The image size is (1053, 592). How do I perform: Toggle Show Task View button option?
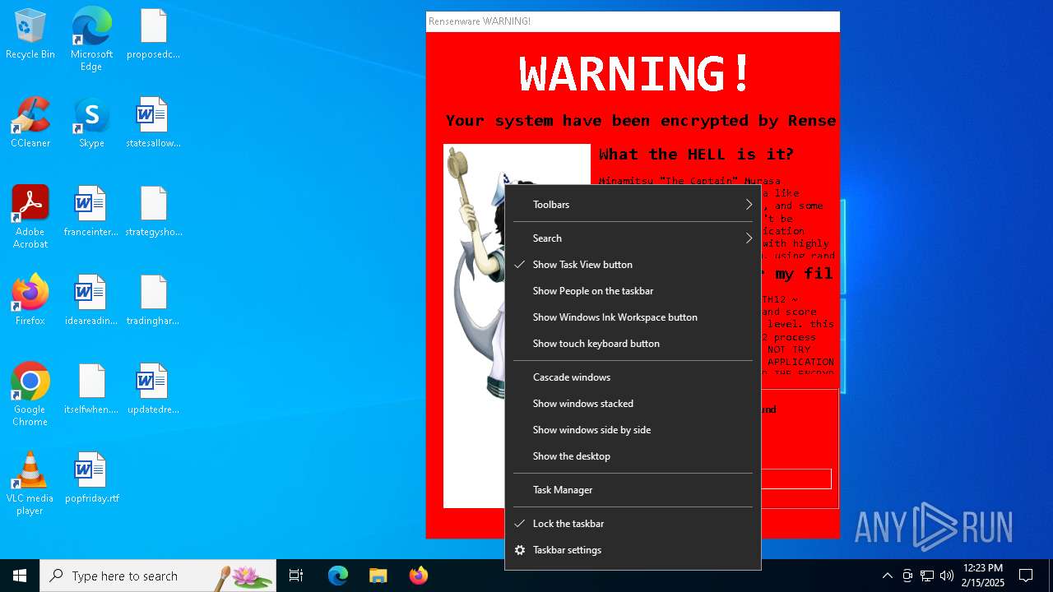[633, 265]
